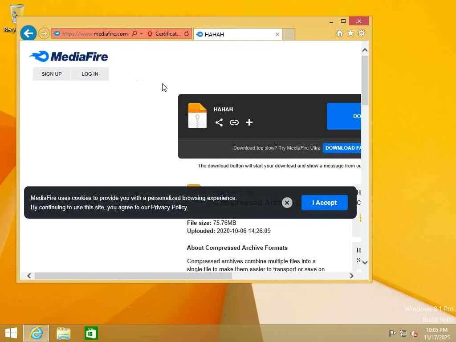This screenshot has width=456, height=342.
Task: Click the Action Center flag tray icon
Action: coord(392,333)
